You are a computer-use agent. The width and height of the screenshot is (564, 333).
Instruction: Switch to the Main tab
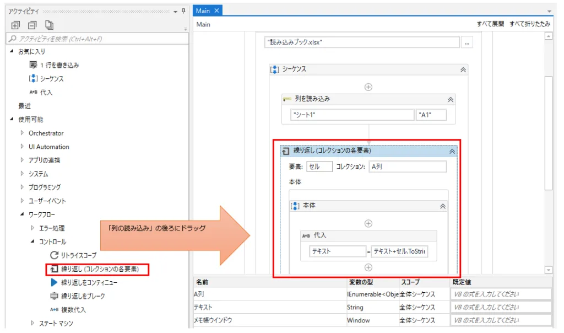[203, 10]
